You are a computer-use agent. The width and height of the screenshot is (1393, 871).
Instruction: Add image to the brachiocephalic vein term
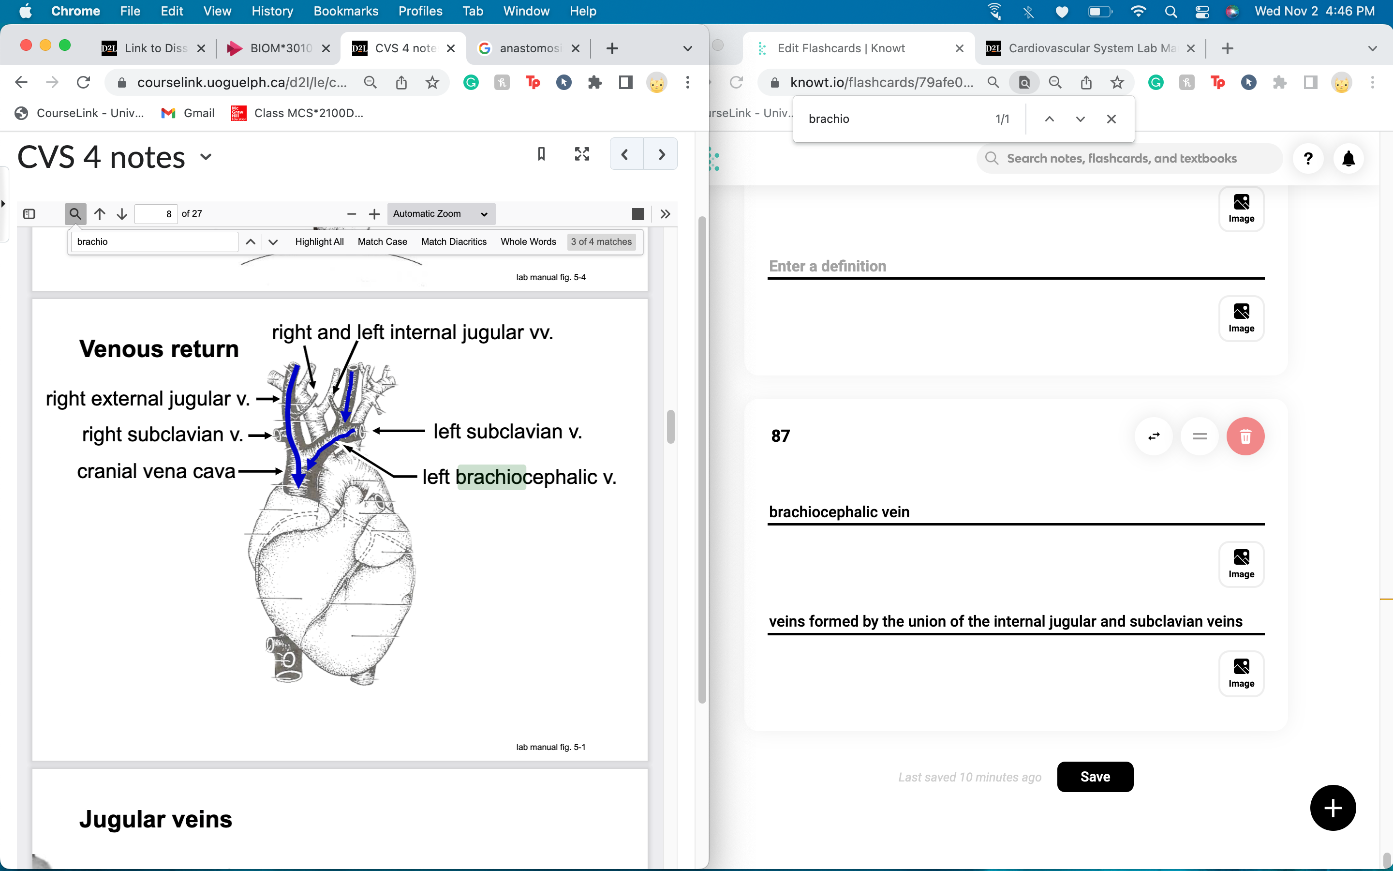tap(1241, 564)
